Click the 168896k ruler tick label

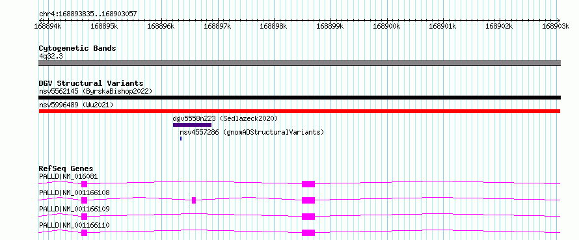pyautogui.click(x=161, y=26)
